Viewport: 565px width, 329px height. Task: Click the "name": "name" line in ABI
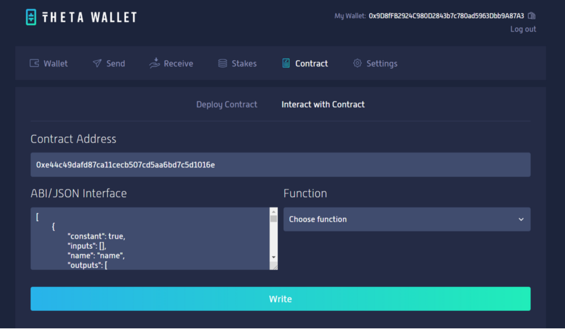(x=96, y=255)
